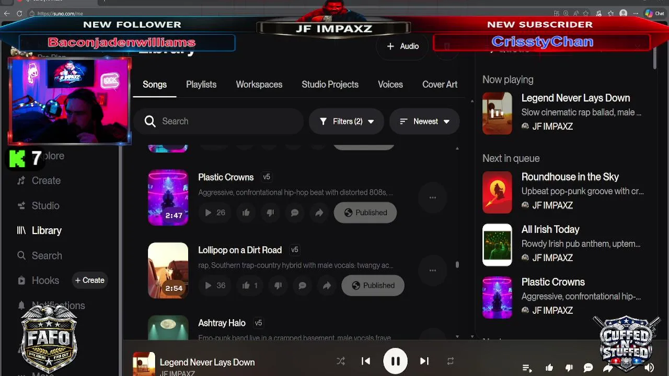Open the Legend Never Lays Down title in the player bar
The height and width of the screenshot is (376, 669).
click(207, 362)
